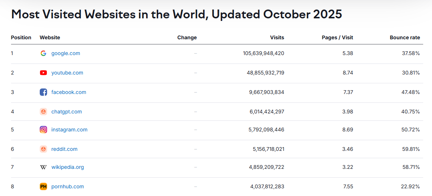Screen dimensions: 432x196
Task: Click the Pages / Visit column header
Action: [337, 37]
